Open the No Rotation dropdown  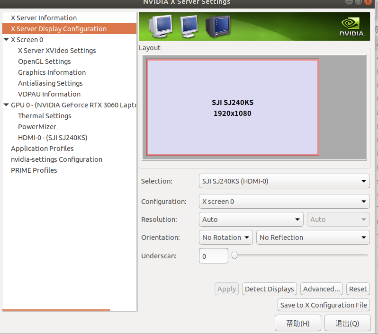click(225, 237)
